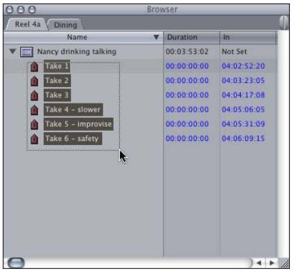Click the marker icon for Take 6 - safety
This screenshot has height=271, width=294.
[34, 139]
